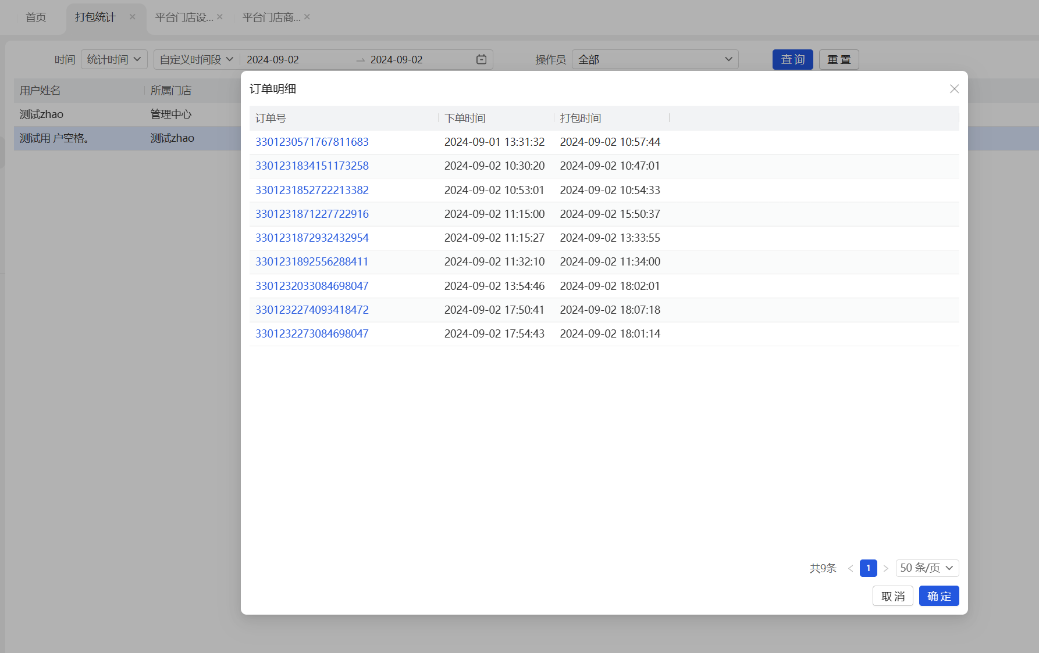Click order time 2024-09-01 13:31:32
Viewport: 1039px width, 653px height.
pyautogui.click(x=494, y=142)
